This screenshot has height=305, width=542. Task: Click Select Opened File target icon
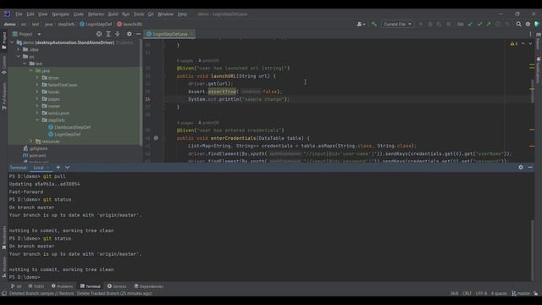click(99, 34)
